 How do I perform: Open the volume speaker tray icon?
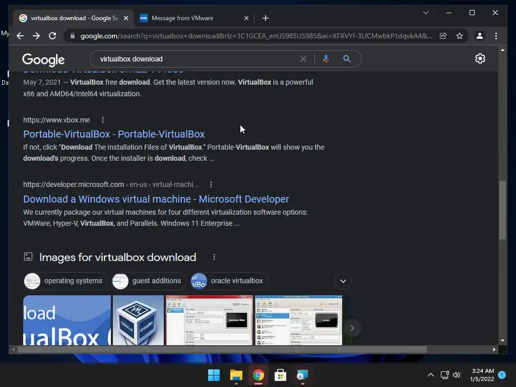click(x=457, y=375)
